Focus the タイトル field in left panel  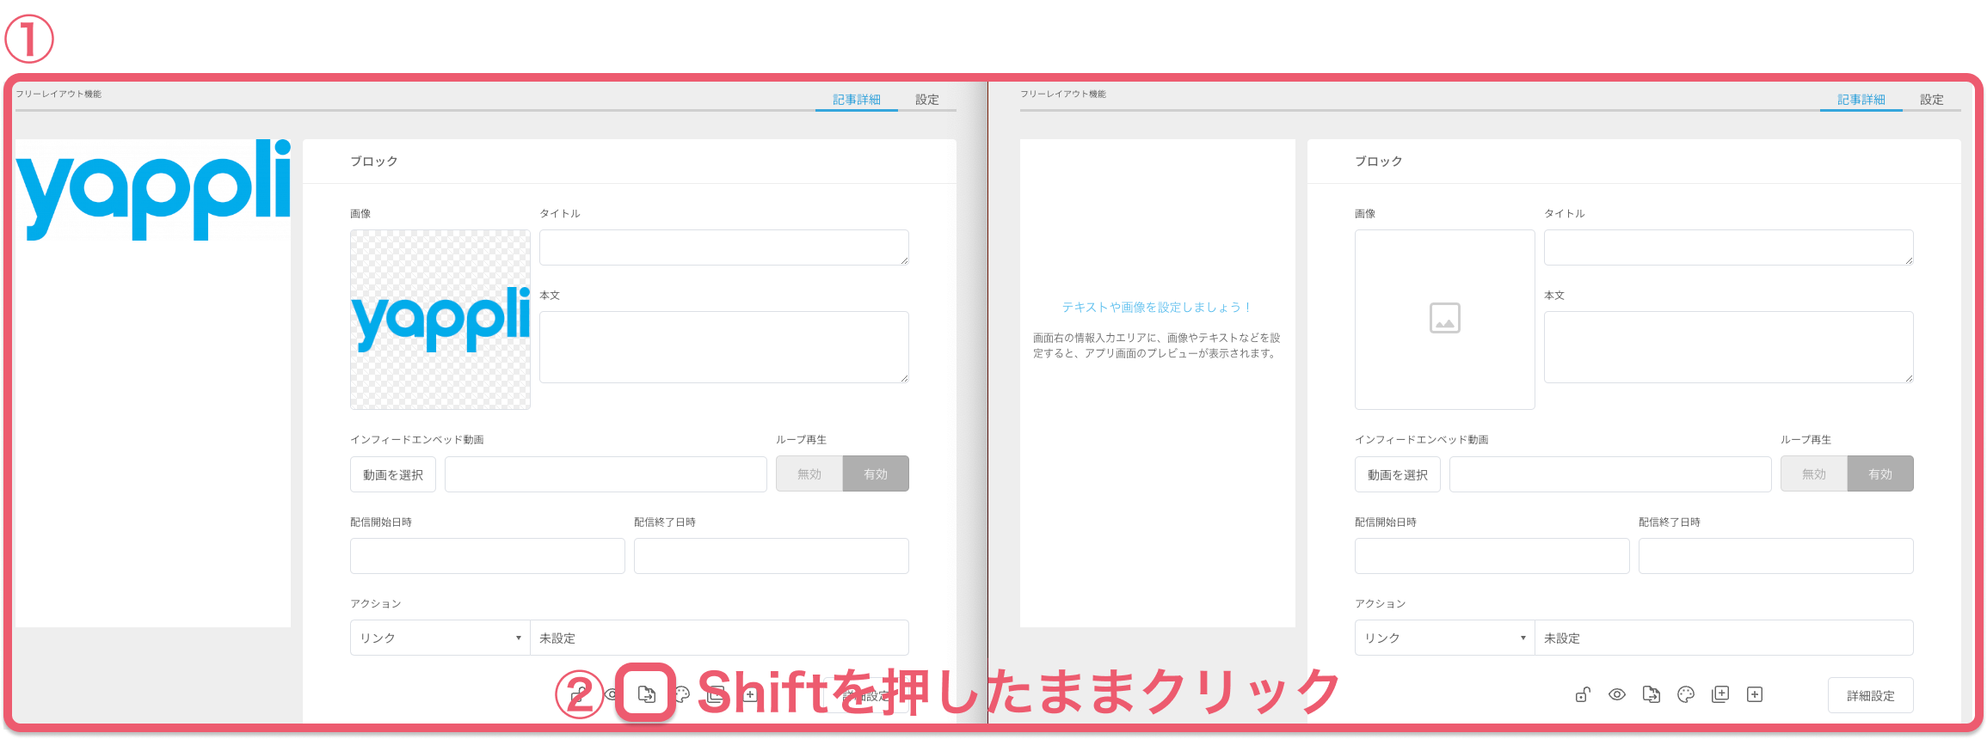[x=724, y=247]
